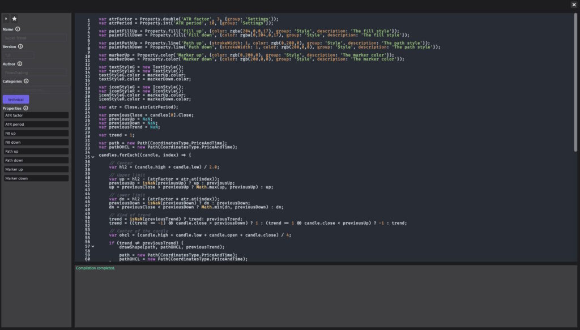Click the play/run script icon
Viewport: 580px width, 330px height.
click(x=6, y=19)
